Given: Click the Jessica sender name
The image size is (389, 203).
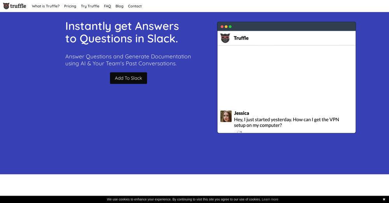Looking at the screenshot, I should click(242, 113).
